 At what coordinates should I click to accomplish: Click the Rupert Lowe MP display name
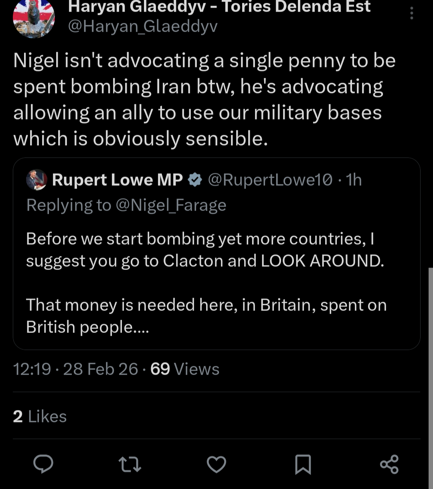click(117, 180)
